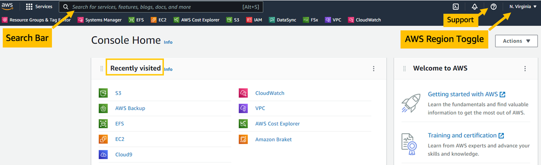Viewport: 541px width, 165px height.
Task: Click the Cloud9 icon in Recently visited
Action: [x=103, y=154]
